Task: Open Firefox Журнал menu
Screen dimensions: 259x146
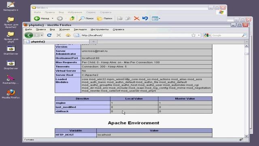Action: click(64, 29)
